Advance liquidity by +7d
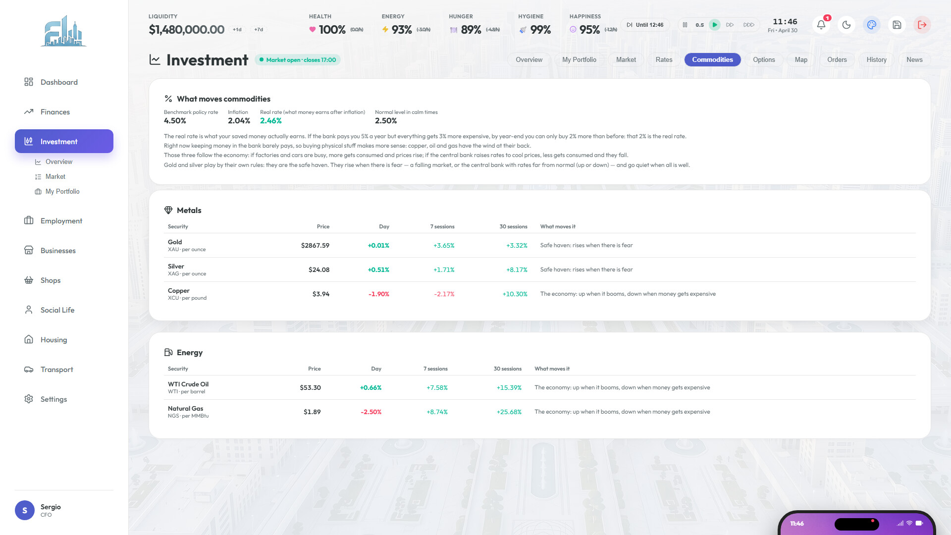The height and width of the screenshot is (535, 951). (259, 30)
